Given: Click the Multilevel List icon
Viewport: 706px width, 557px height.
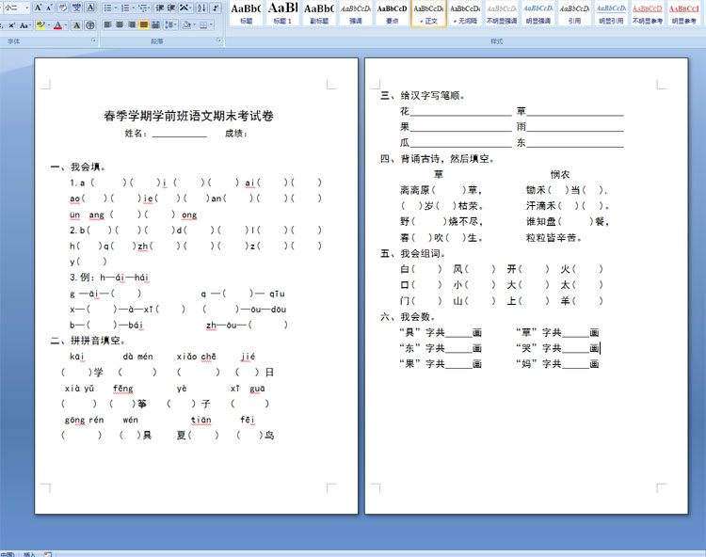Looking at the screenshot, I should [143, 8].
